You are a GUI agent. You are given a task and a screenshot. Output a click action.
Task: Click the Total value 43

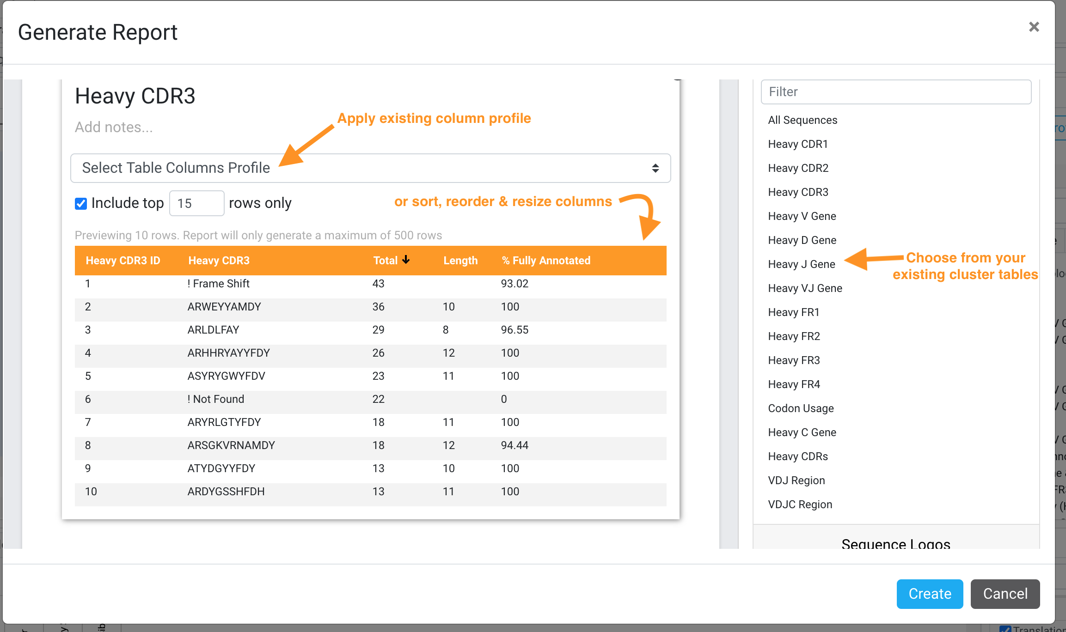[378, 284]
